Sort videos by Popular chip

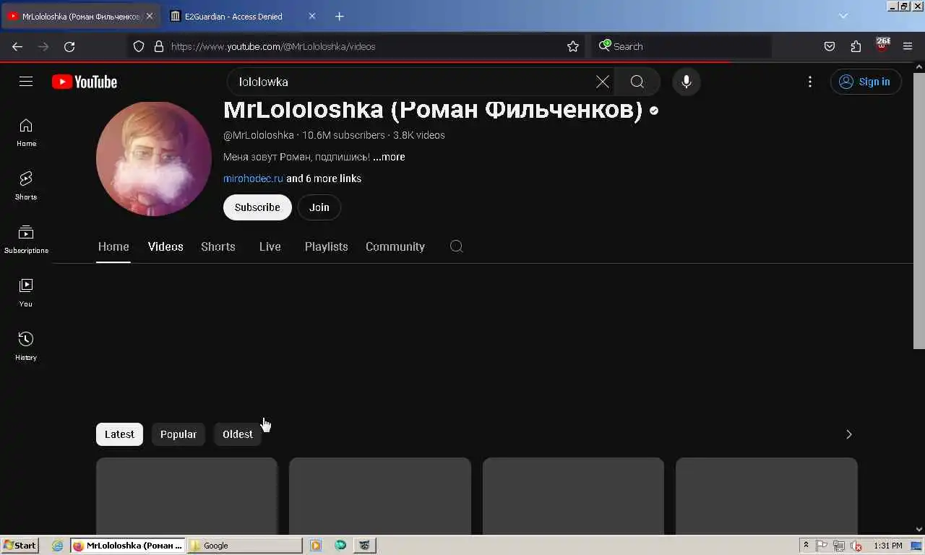(178, 434)
